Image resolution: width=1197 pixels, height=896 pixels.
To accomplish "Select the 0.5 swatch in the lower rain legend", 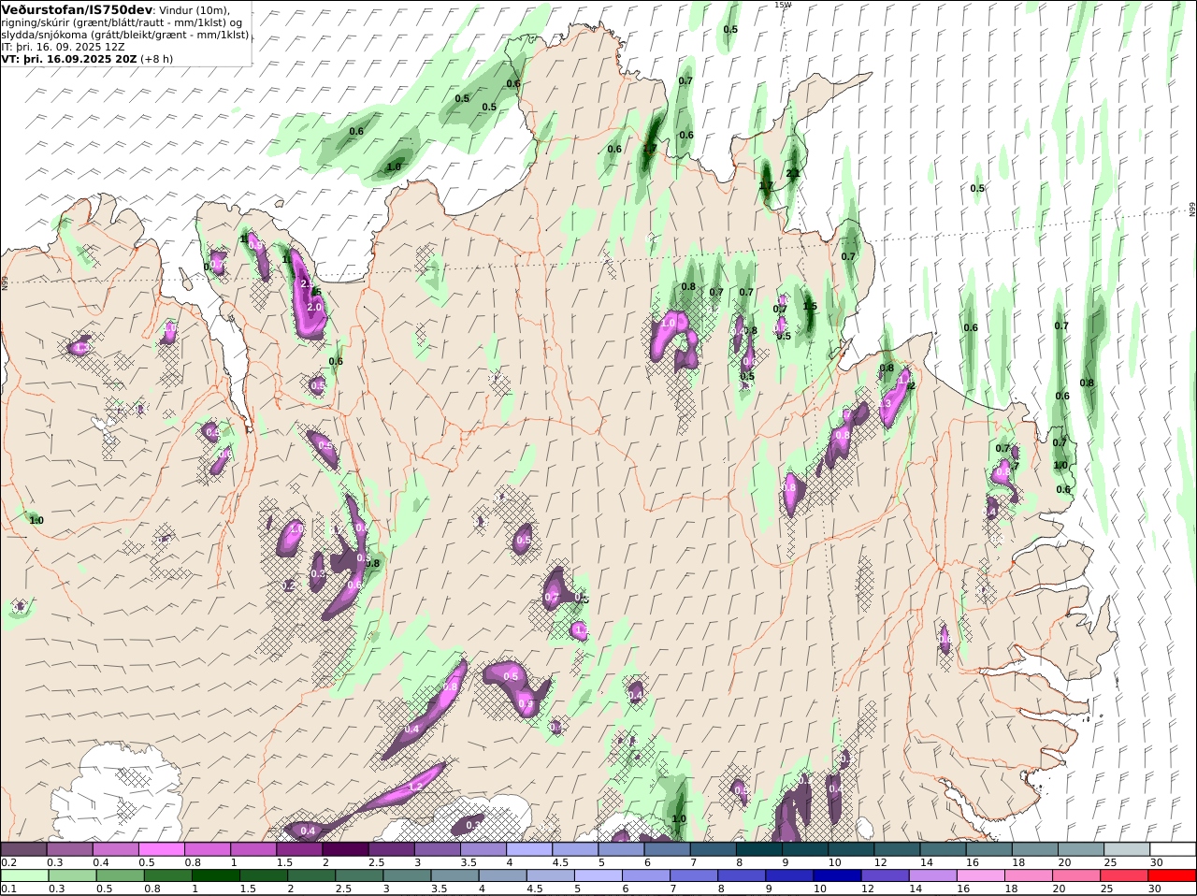I will click(121, 875).
